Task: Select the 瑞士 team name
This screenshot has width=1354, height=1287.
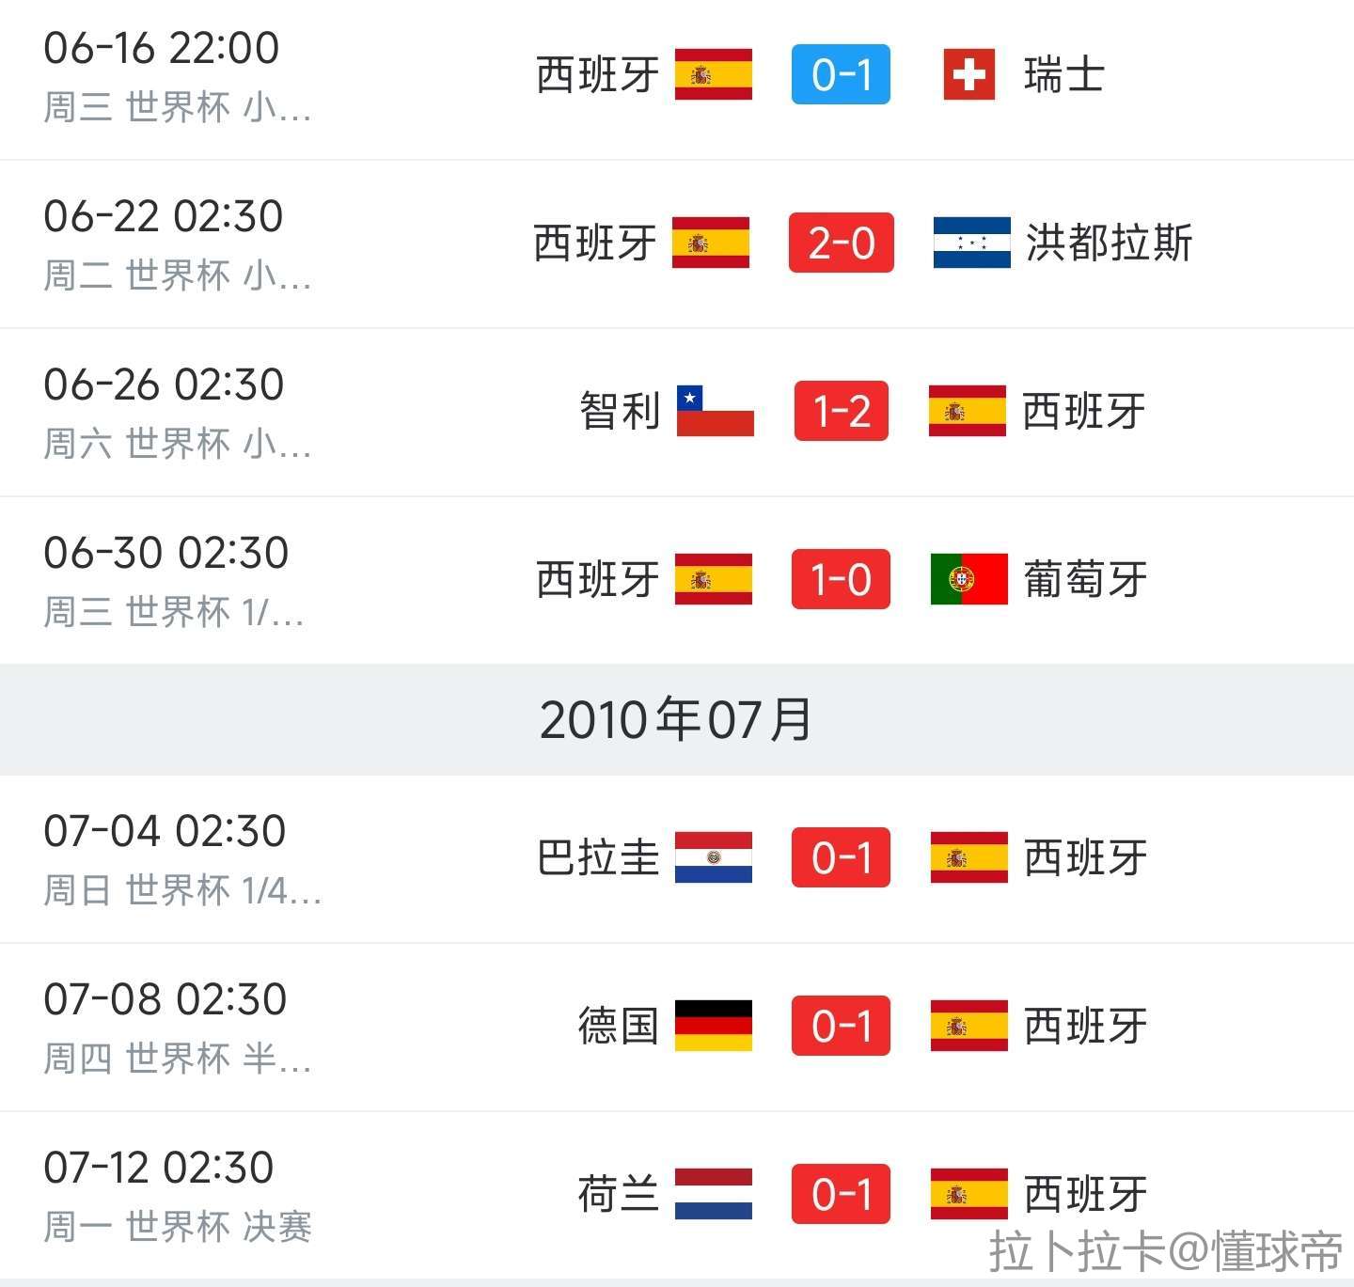Action: point(1063,74)
